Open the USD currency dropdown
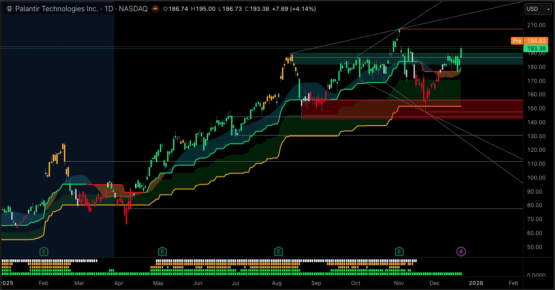Image resolution: width=555 pixels, height=290 pixels. tap(537, 9)
